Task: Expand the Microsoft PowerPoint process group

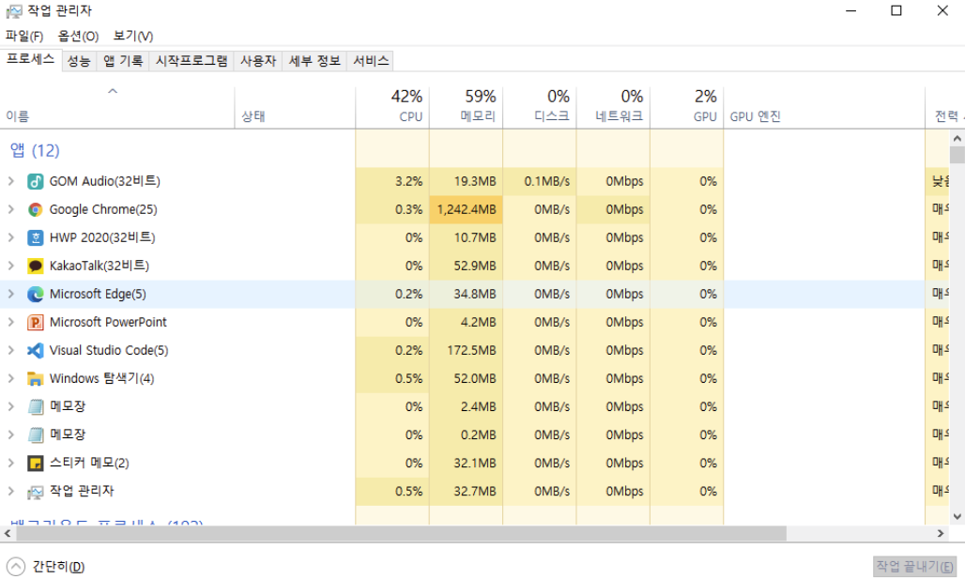Action: 11,322
